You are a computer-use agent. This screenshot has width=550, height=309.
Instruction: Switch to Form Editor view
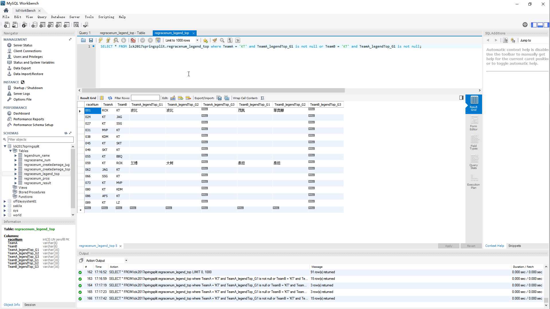473,123
